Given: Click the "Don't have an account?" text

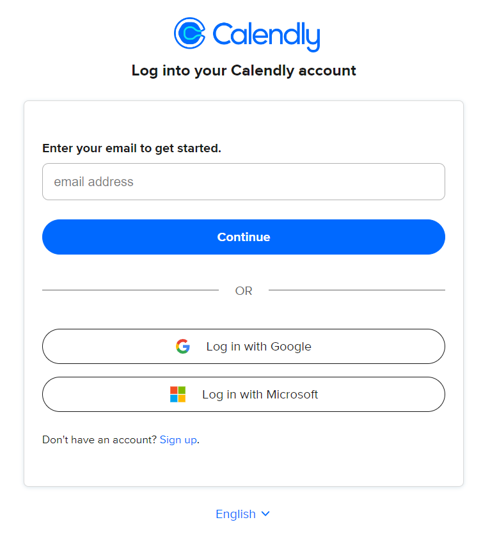Looking at the screenshot, I should tap(99, 440).
